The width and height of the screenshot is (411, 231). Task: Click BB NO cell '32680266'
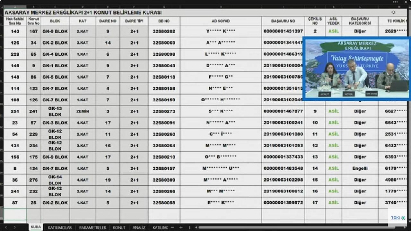coord(164,191)
